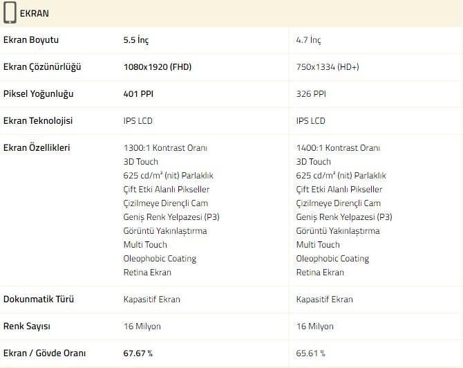
Task: Click the 5.5 İnç screen size value
Action: (136, 40)
